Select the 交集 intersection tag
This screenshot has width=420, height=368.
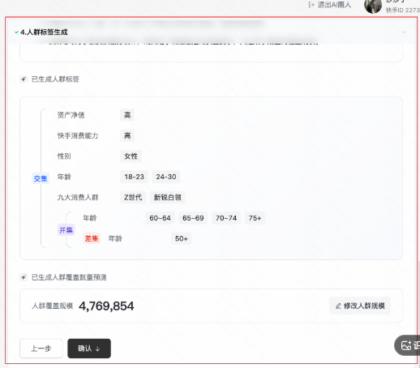click(x=41, y=178)
